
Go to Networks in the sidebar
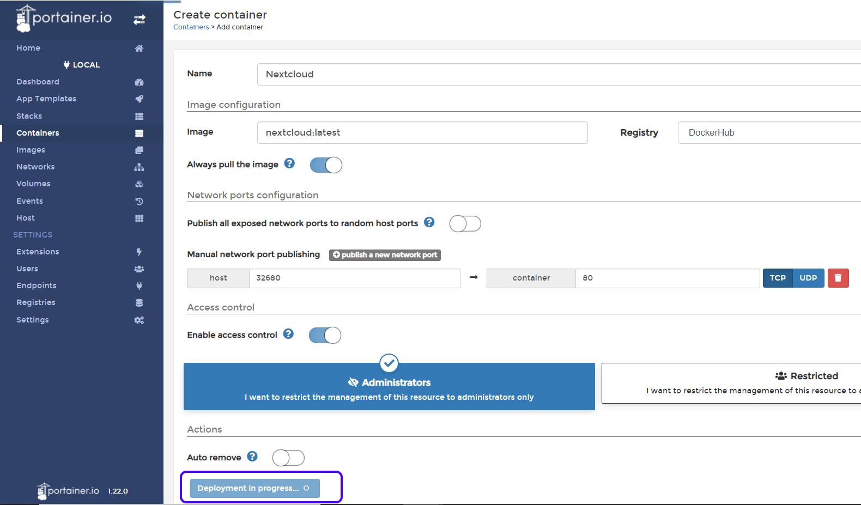pos(35,167)
